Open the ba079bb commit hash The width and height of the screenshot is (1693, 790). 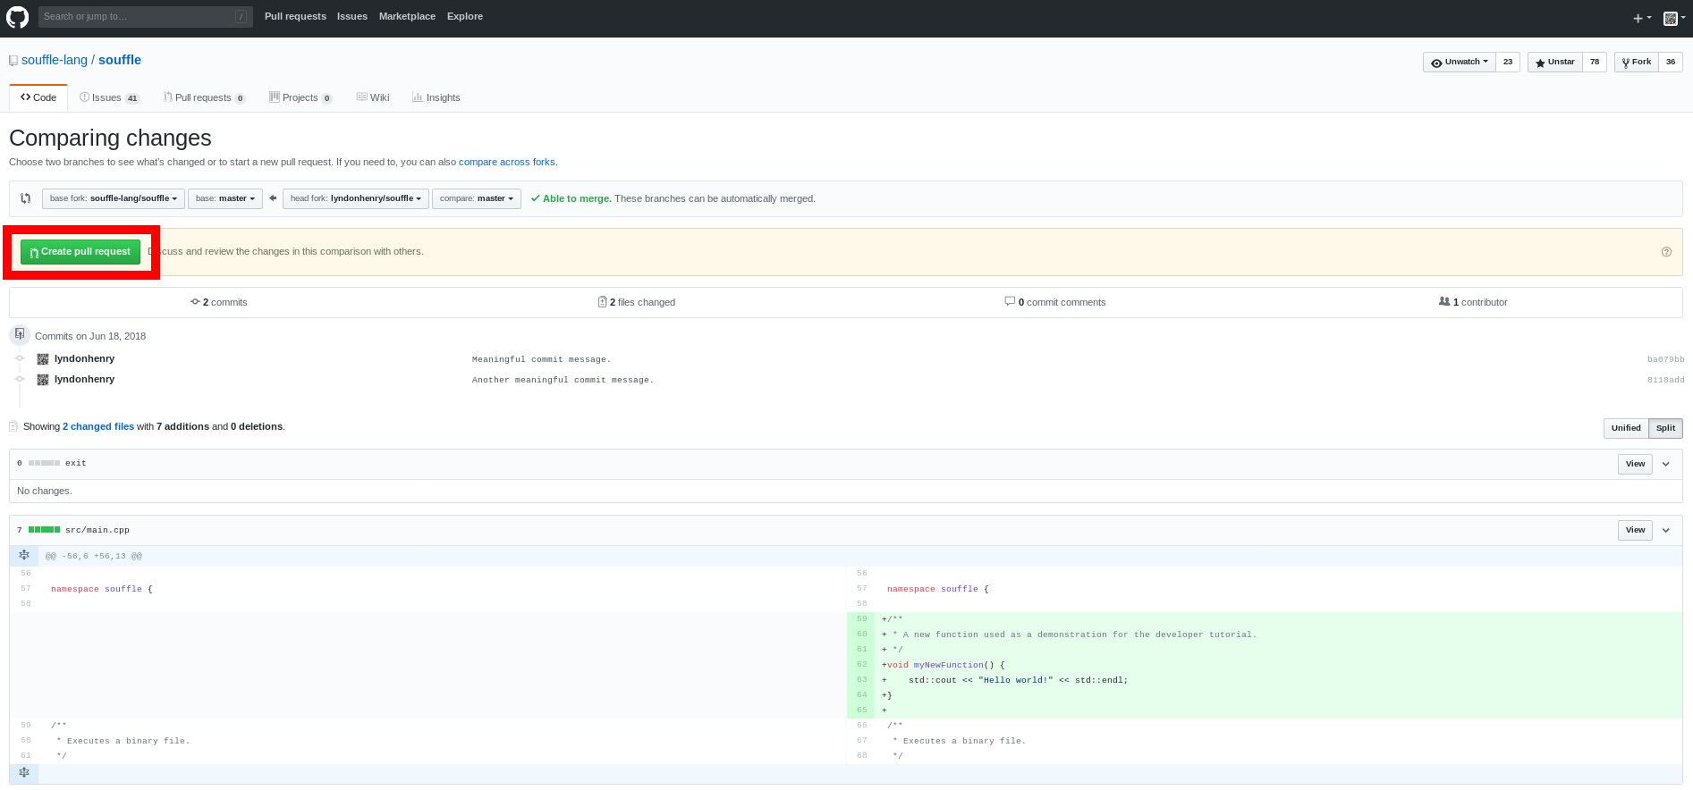tap(1665, 359)
